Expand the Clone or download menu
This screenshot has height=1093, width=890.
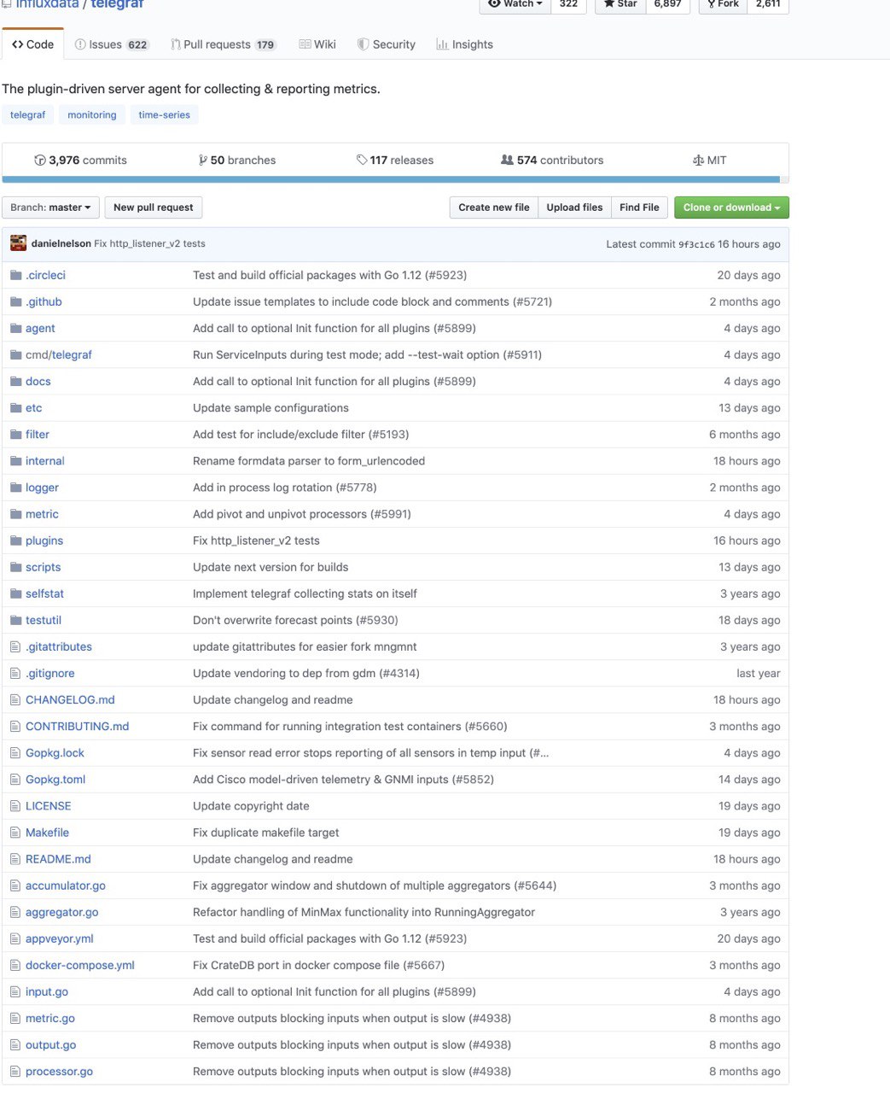731,207
